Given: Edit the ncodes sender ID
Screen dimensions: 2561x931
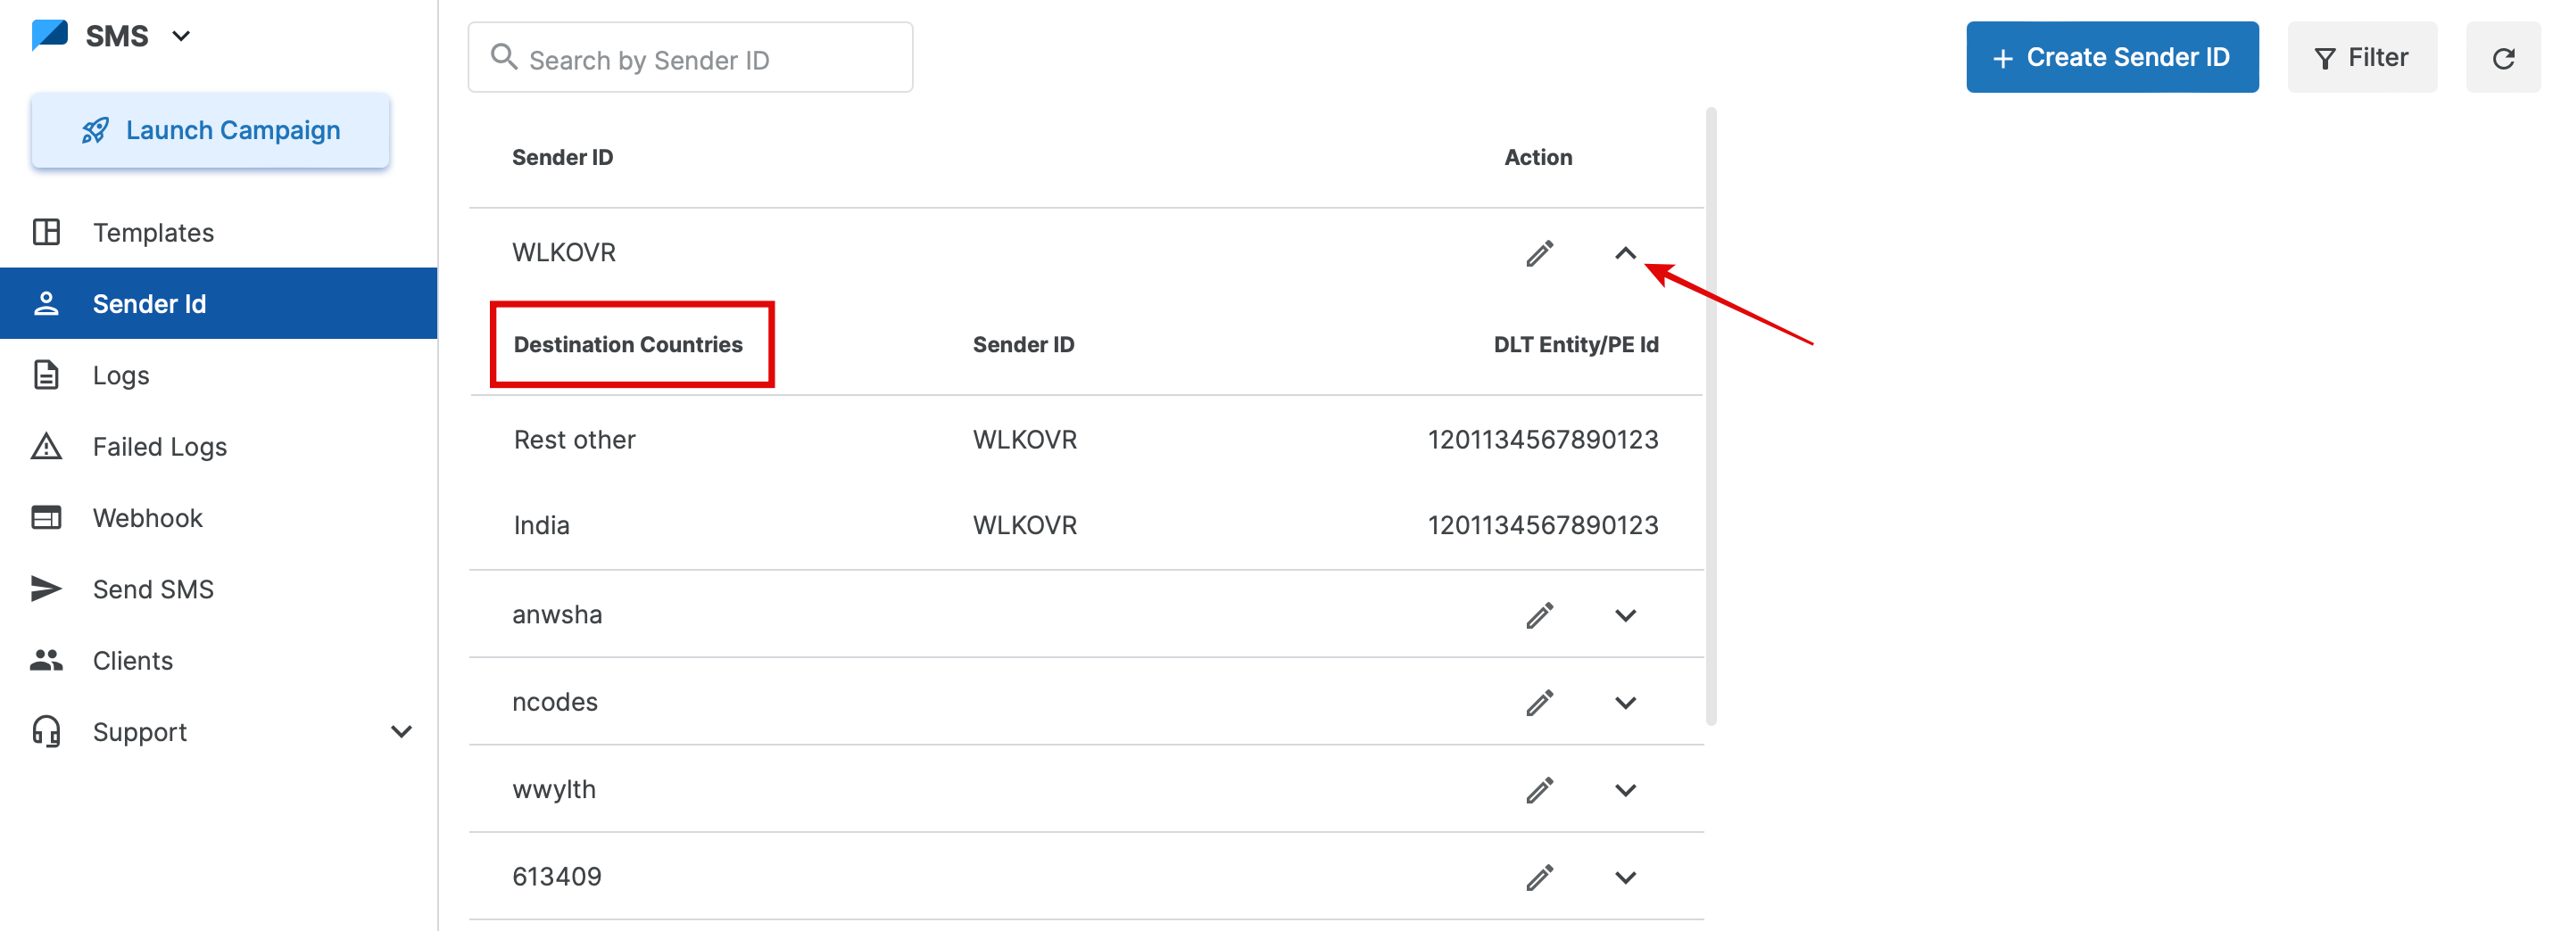Looking at the screenshot, I should click(x=1539, y=703).
